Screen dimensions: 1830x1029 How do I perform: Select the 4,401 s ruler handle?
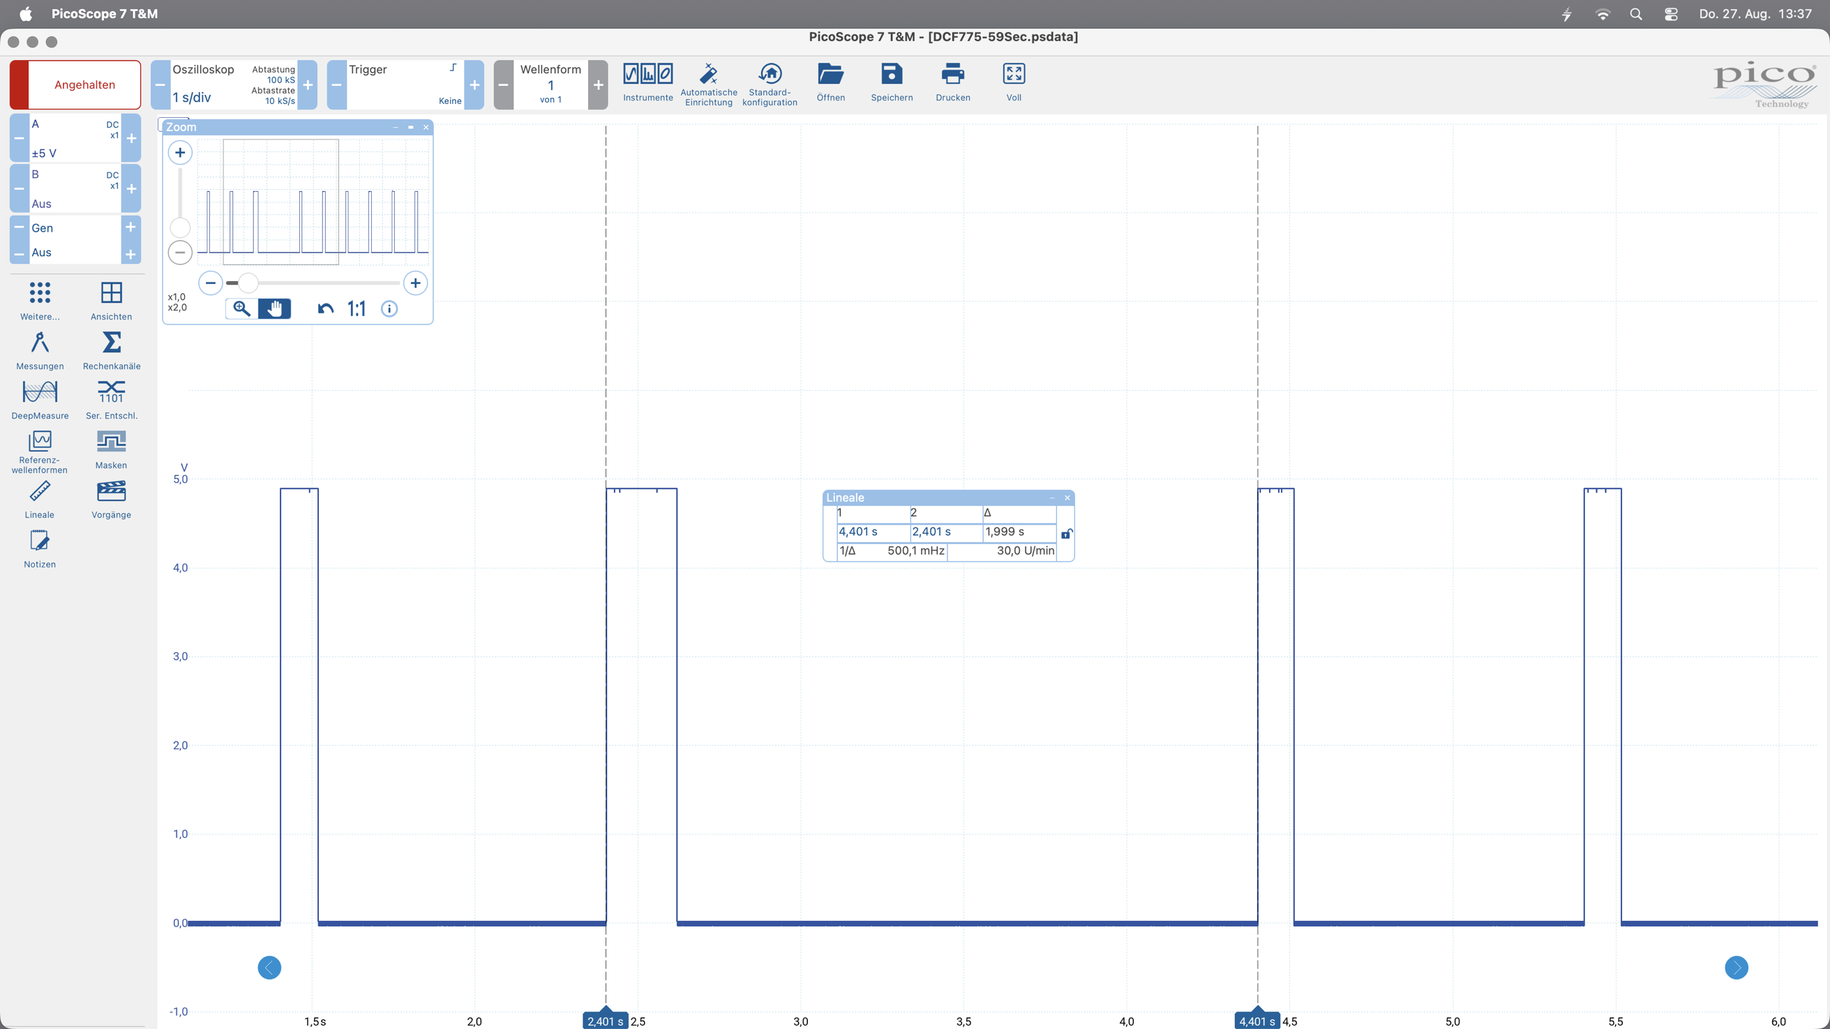[1257, 1021]
